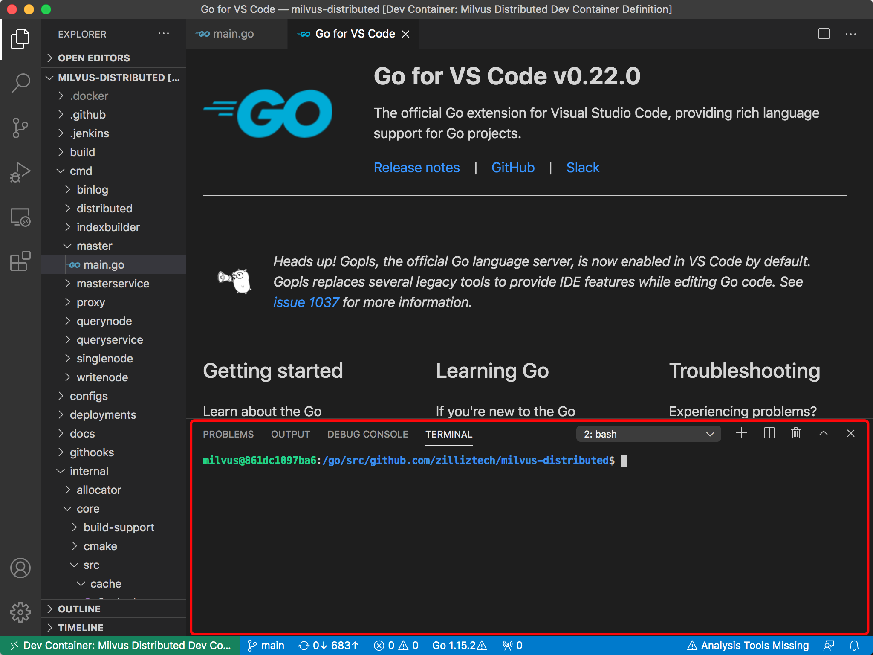The width and height of the screenshot is (873, 655).
Task: Switch to the main.go editor tab
Action: pos(233,34)
